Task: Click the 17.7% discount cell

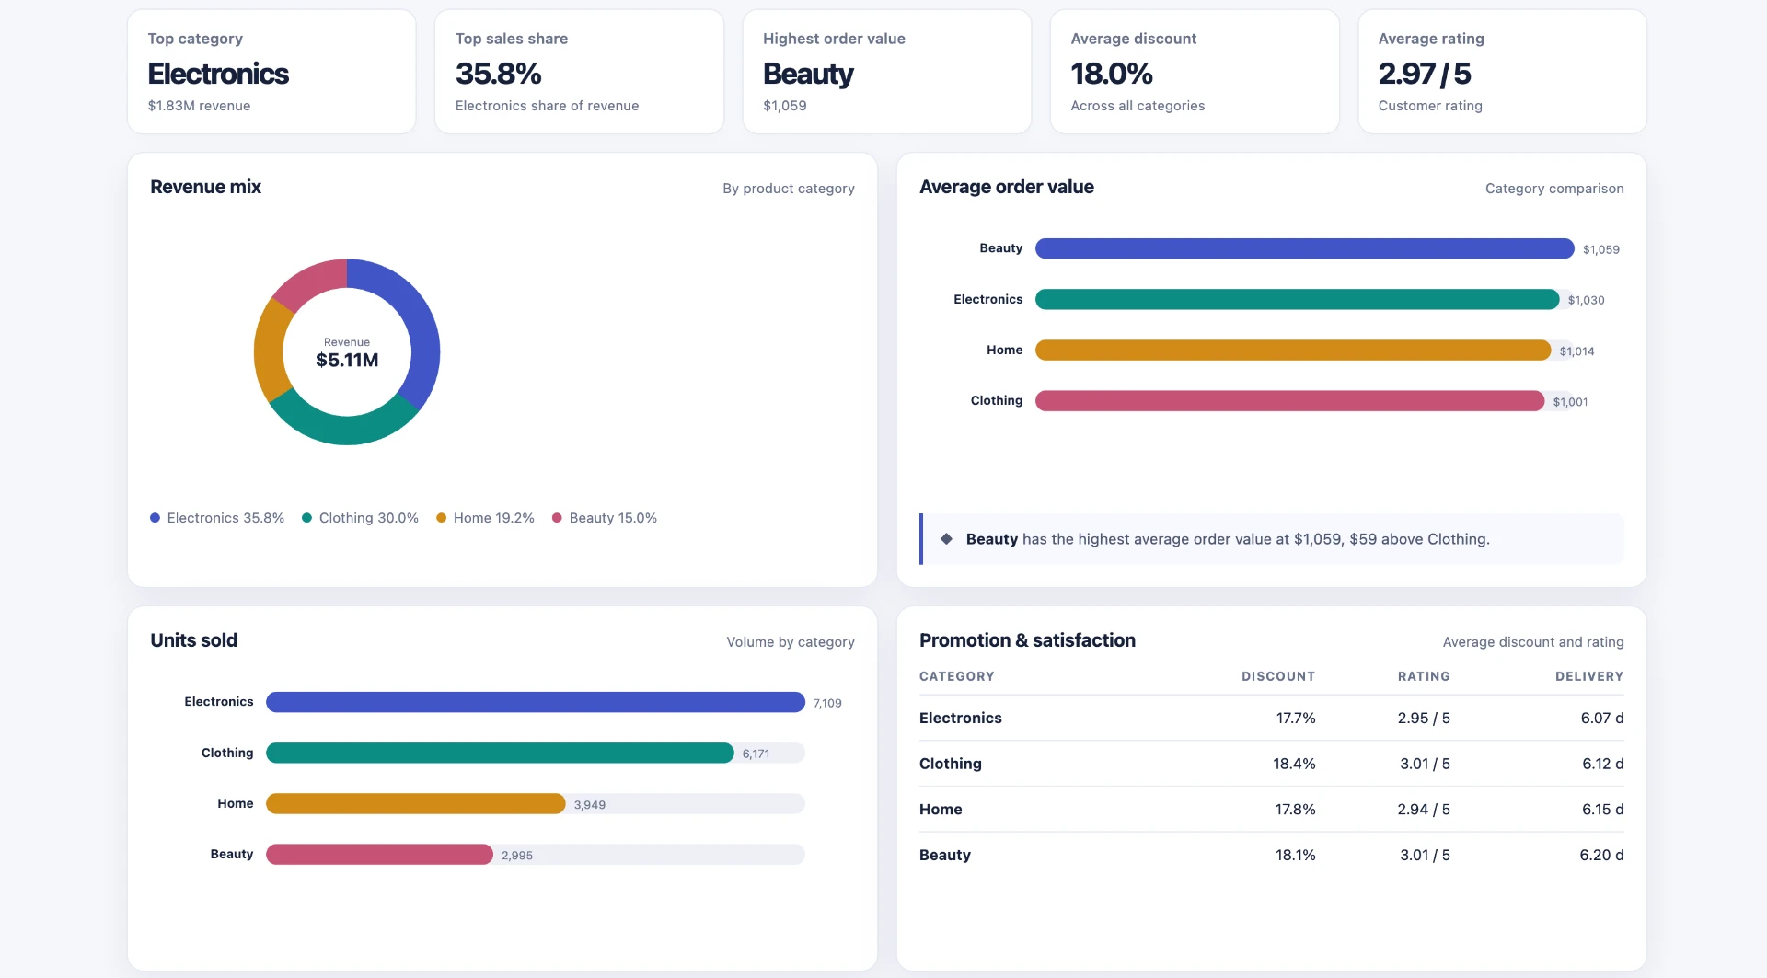Action: click(x=1296, y=718)
